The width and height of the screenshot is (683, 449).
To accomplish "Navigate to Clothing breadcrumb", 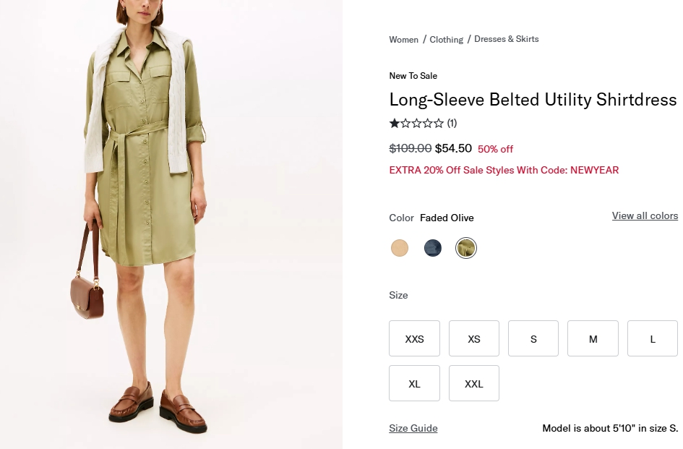I will (447, 40).
